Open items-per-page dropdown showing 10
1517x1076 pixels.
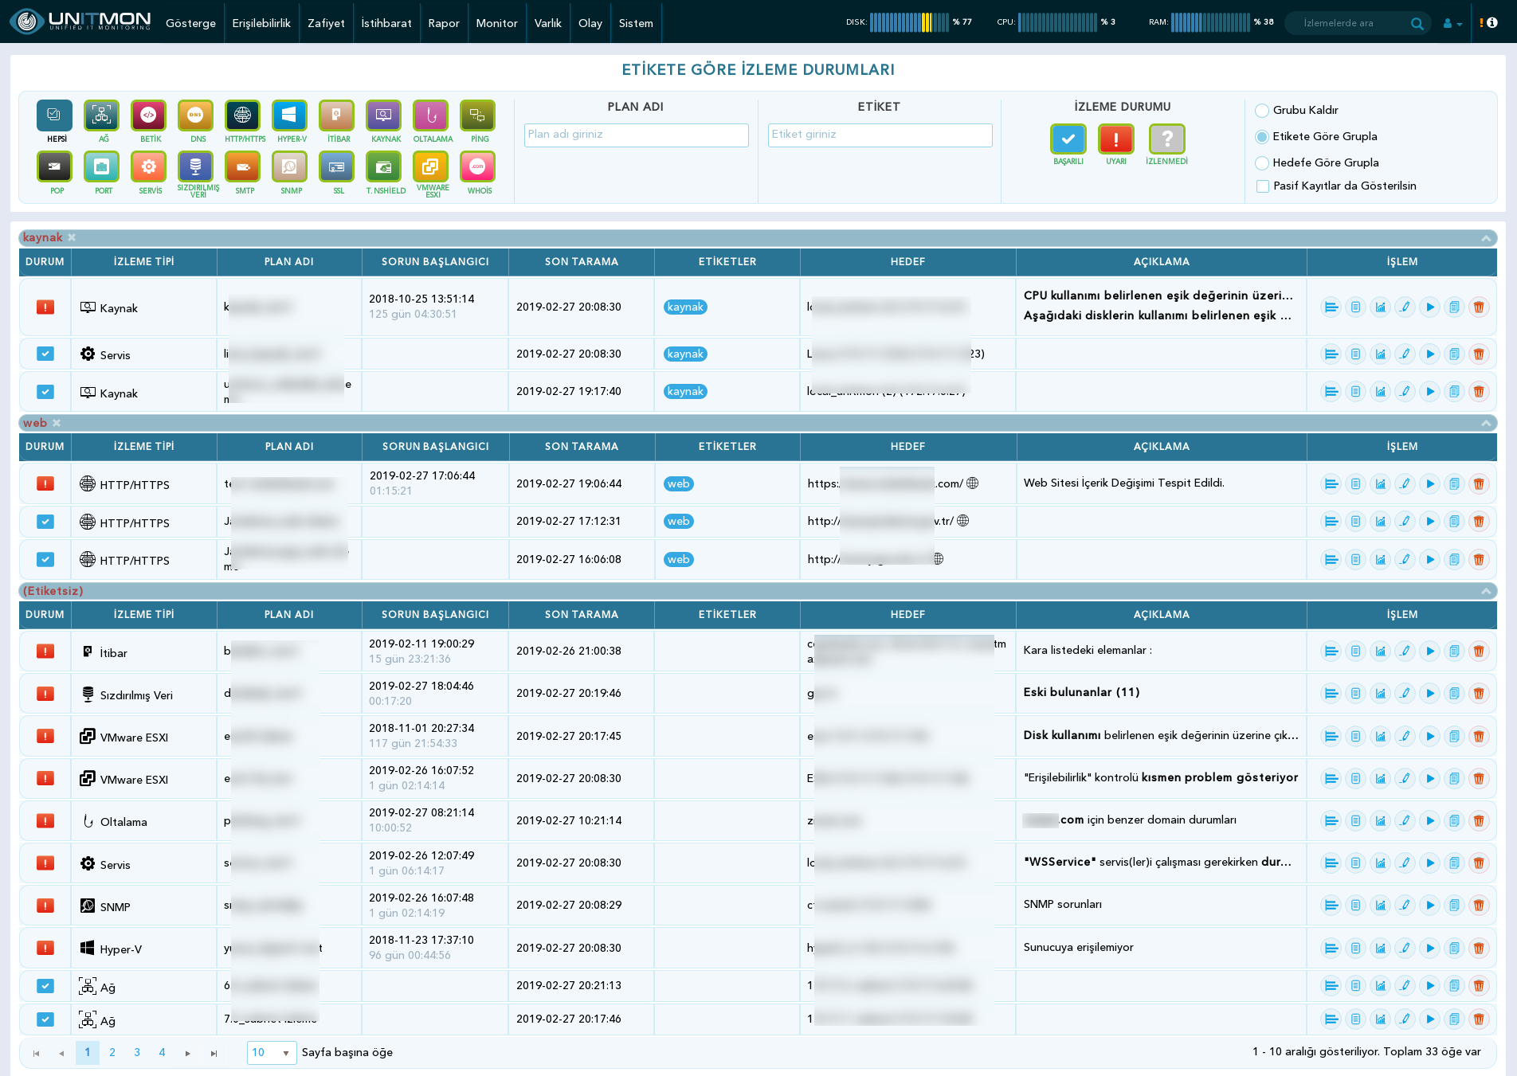pyautogui.click(x=272, y=1053)
